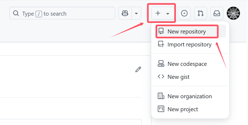Open the Notifications inbox icon

point(217,13)
